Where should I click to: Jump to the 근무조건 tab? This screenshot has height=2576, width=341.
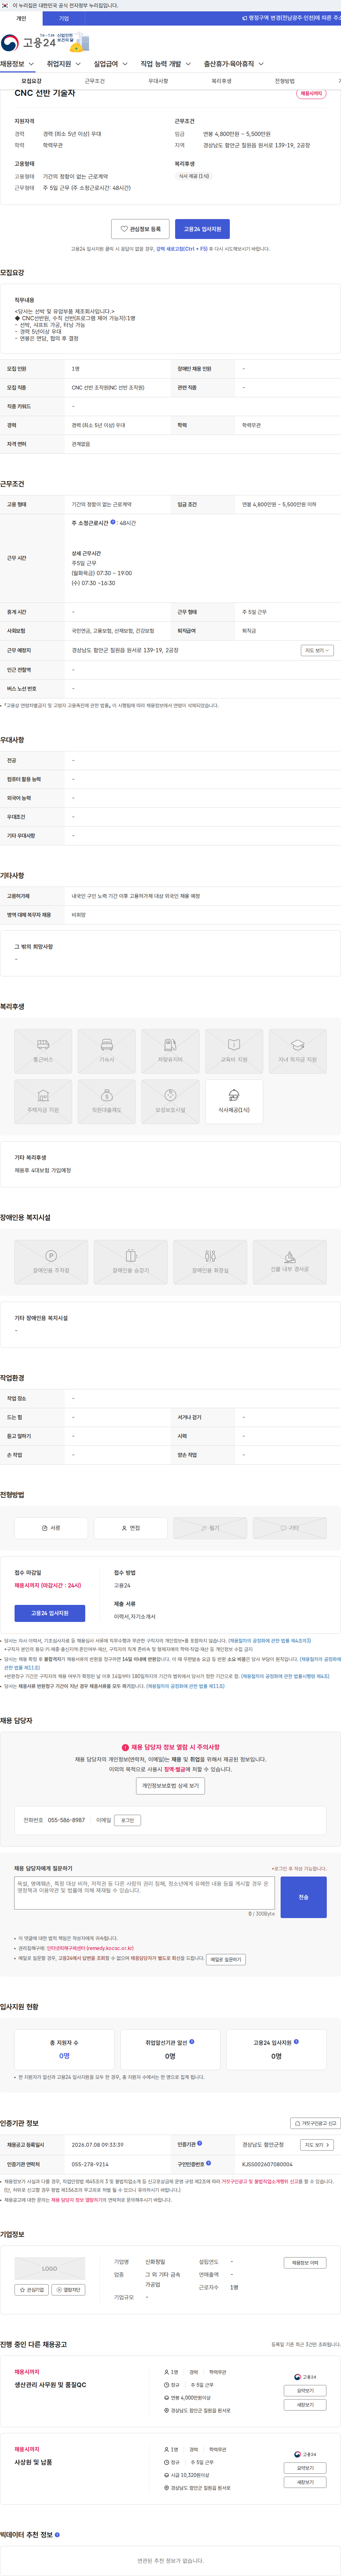pos(95,81)
